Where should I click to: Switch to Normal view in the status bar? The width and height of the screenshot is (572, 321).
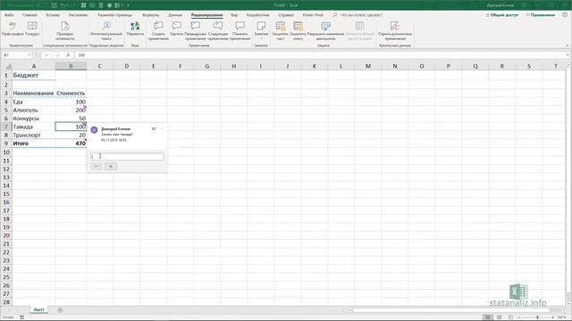coord(487,317)
